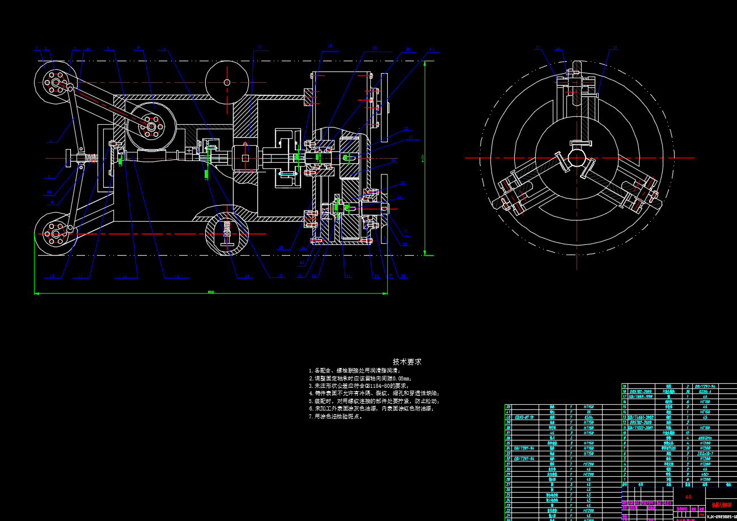Click the red A0 sheet size label
Screen dimensions: 737x521
[689, 497]
